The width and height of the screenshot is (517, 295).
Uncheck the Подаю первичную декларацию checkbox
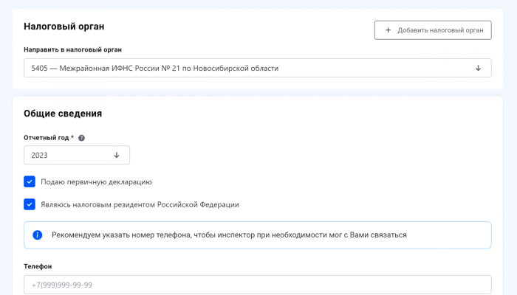point(30,181)
